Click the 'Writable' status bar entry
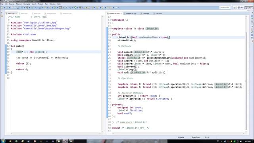 coord(181,137)
